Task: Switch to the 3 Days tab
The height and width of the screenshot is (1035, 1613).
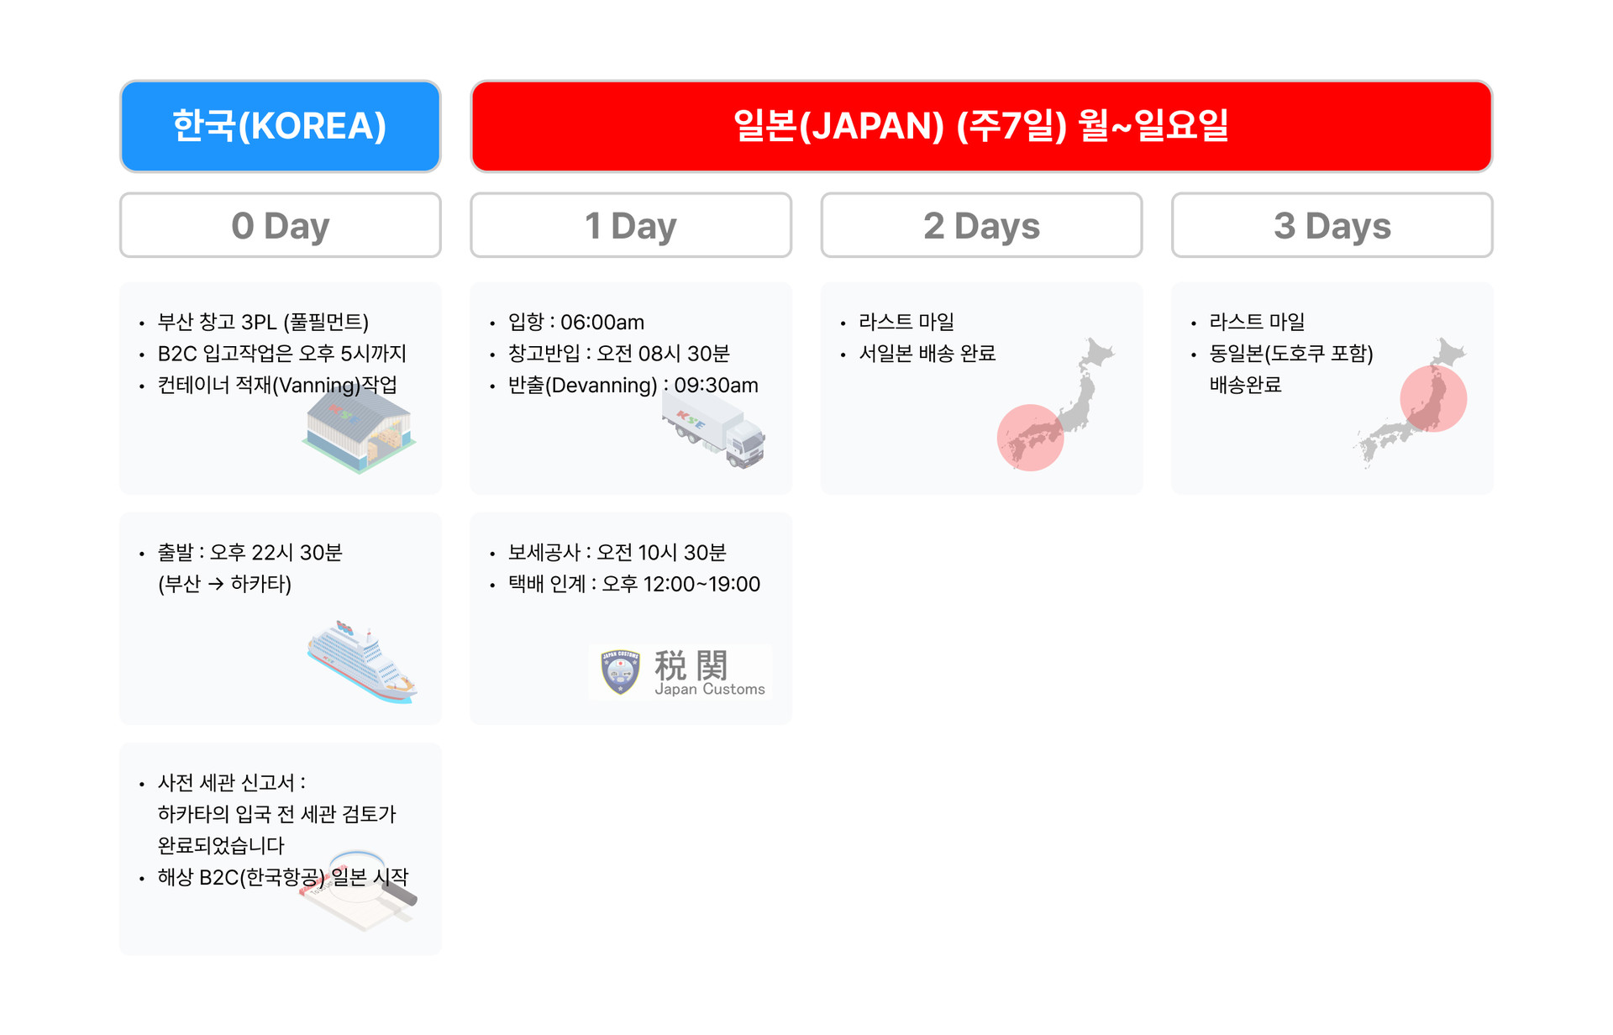Action: pyautogui.click(x=1332, y=225)
